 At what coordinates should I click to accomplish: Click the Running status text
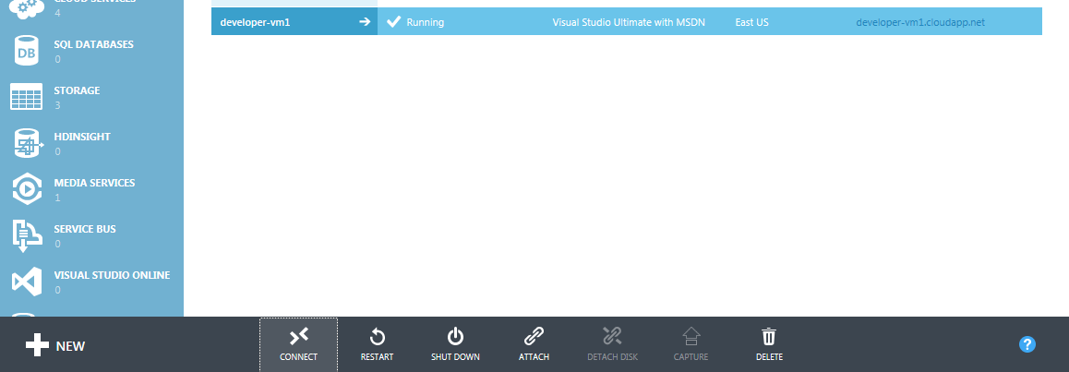coord(426,22)
